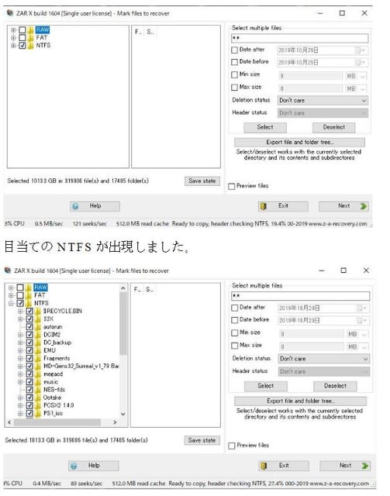Expand the Fragments folder node
Screen dimensions: 390x496
point(20,358)
